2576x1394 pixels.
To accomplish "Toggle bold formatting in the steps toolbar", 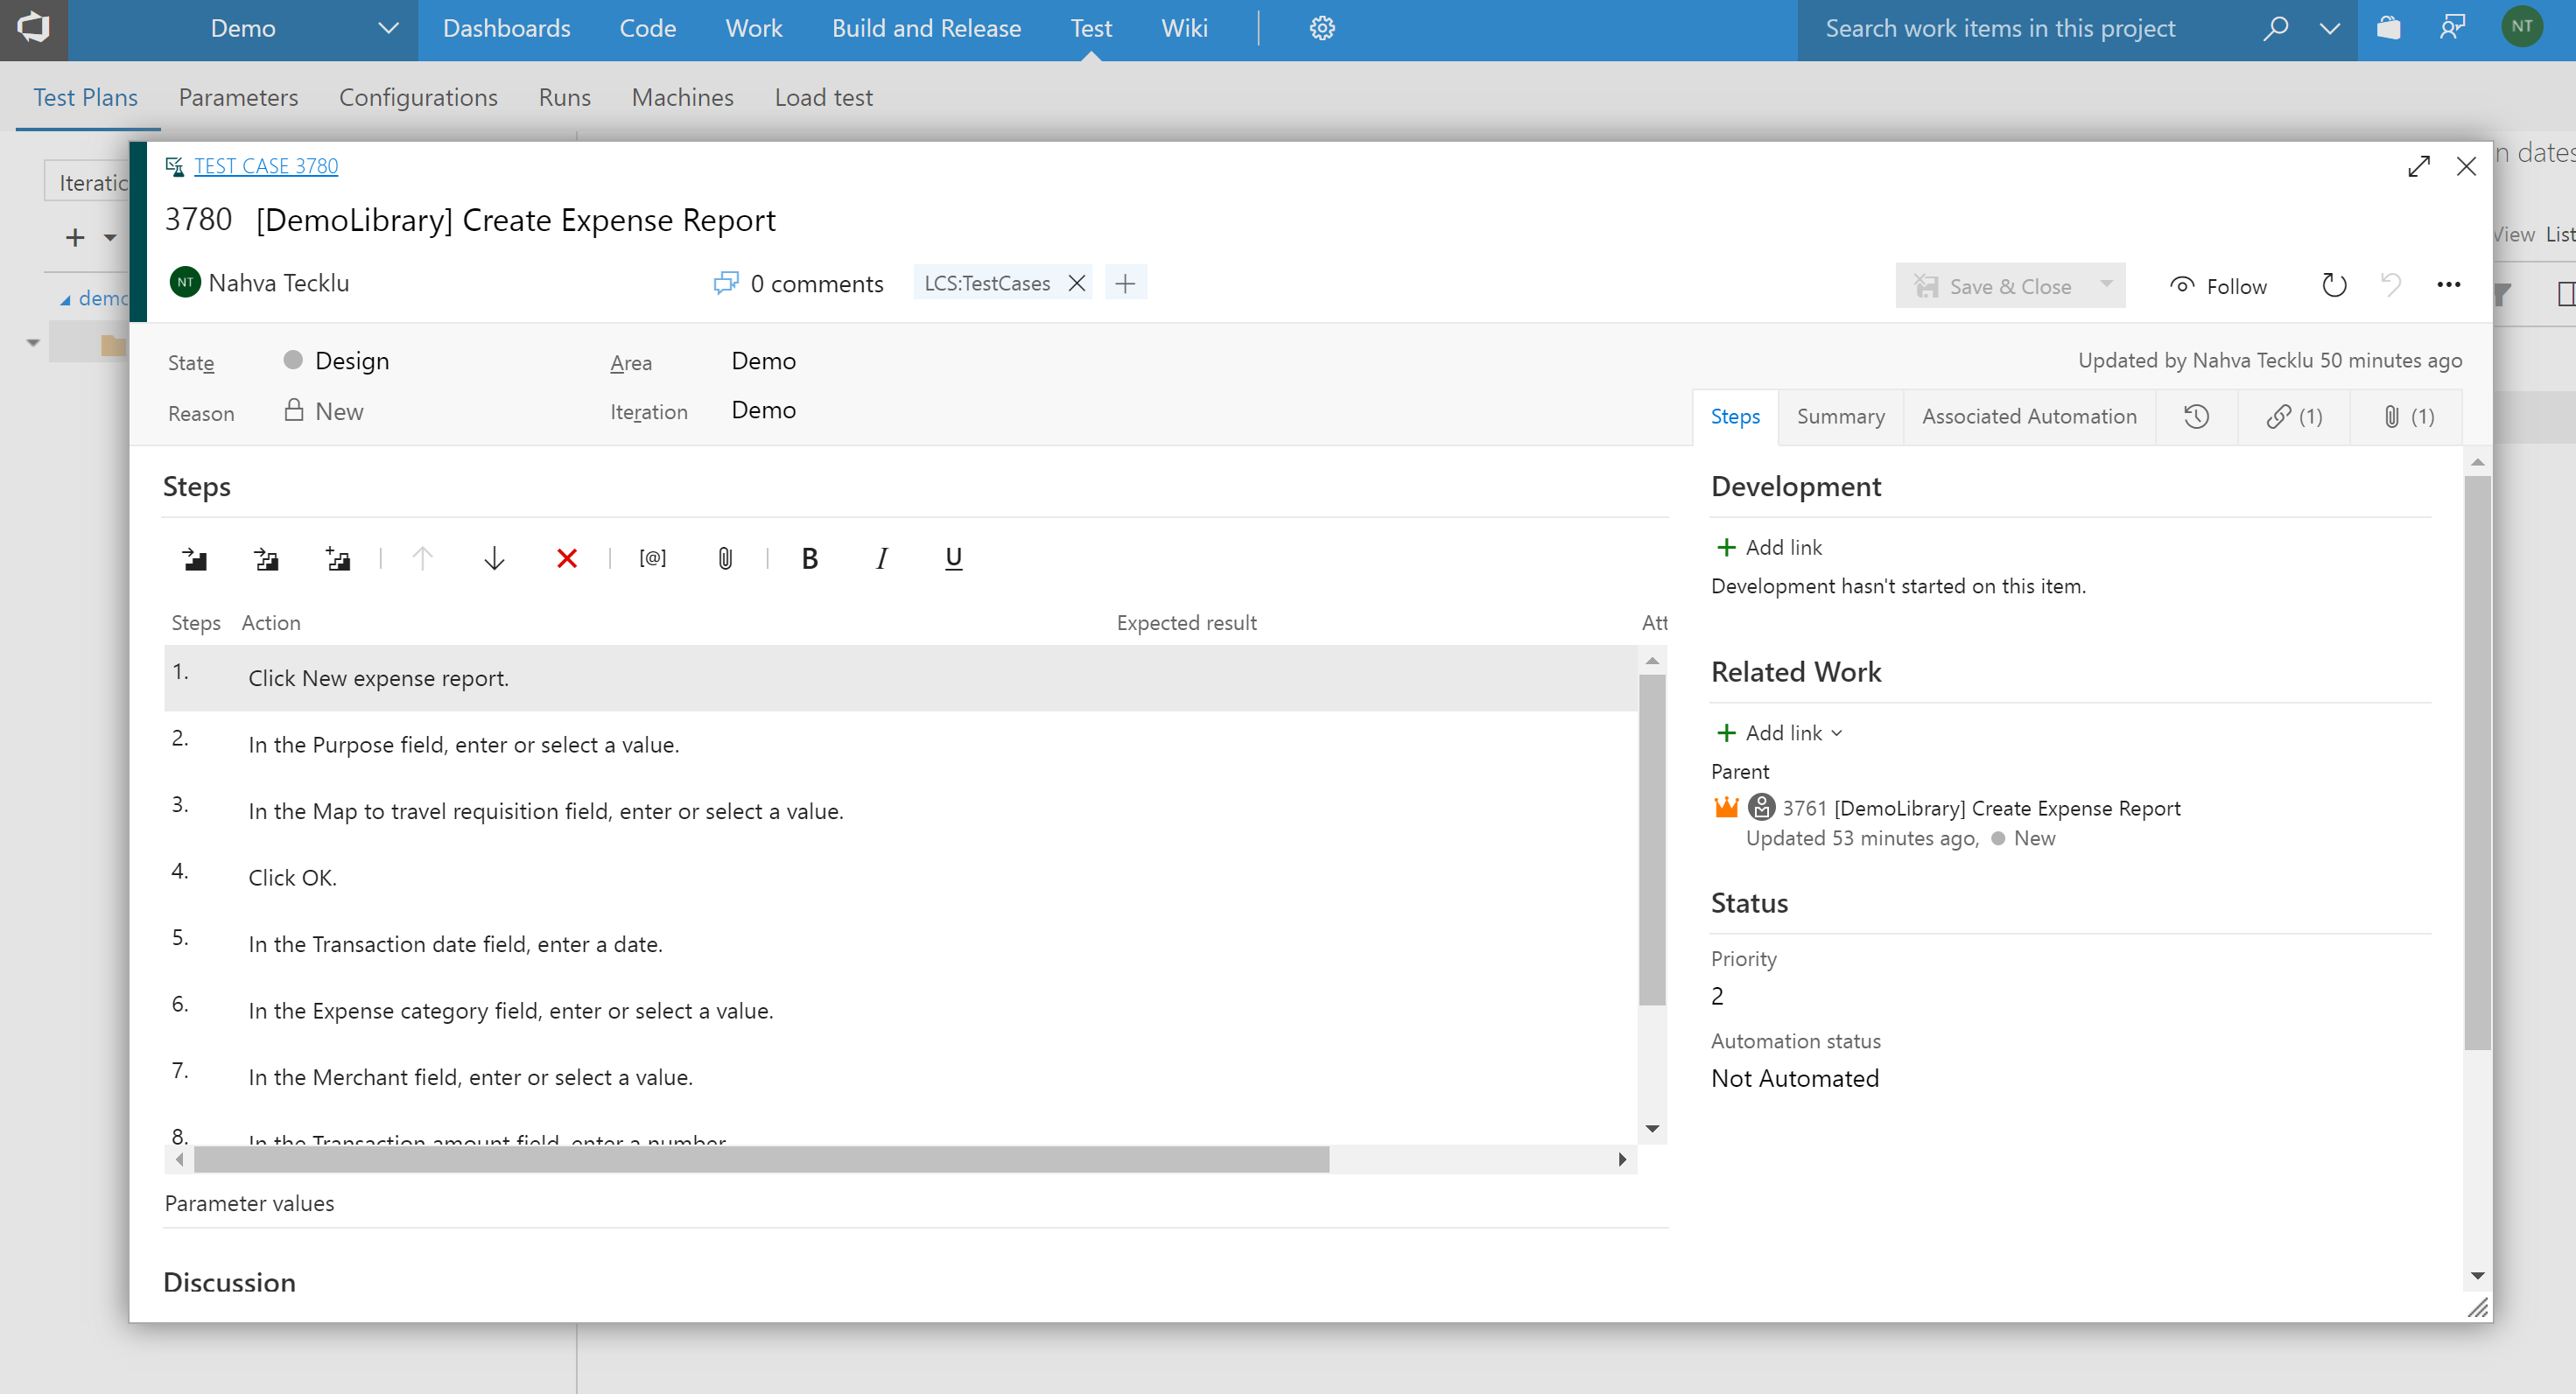I will (810, 558).
